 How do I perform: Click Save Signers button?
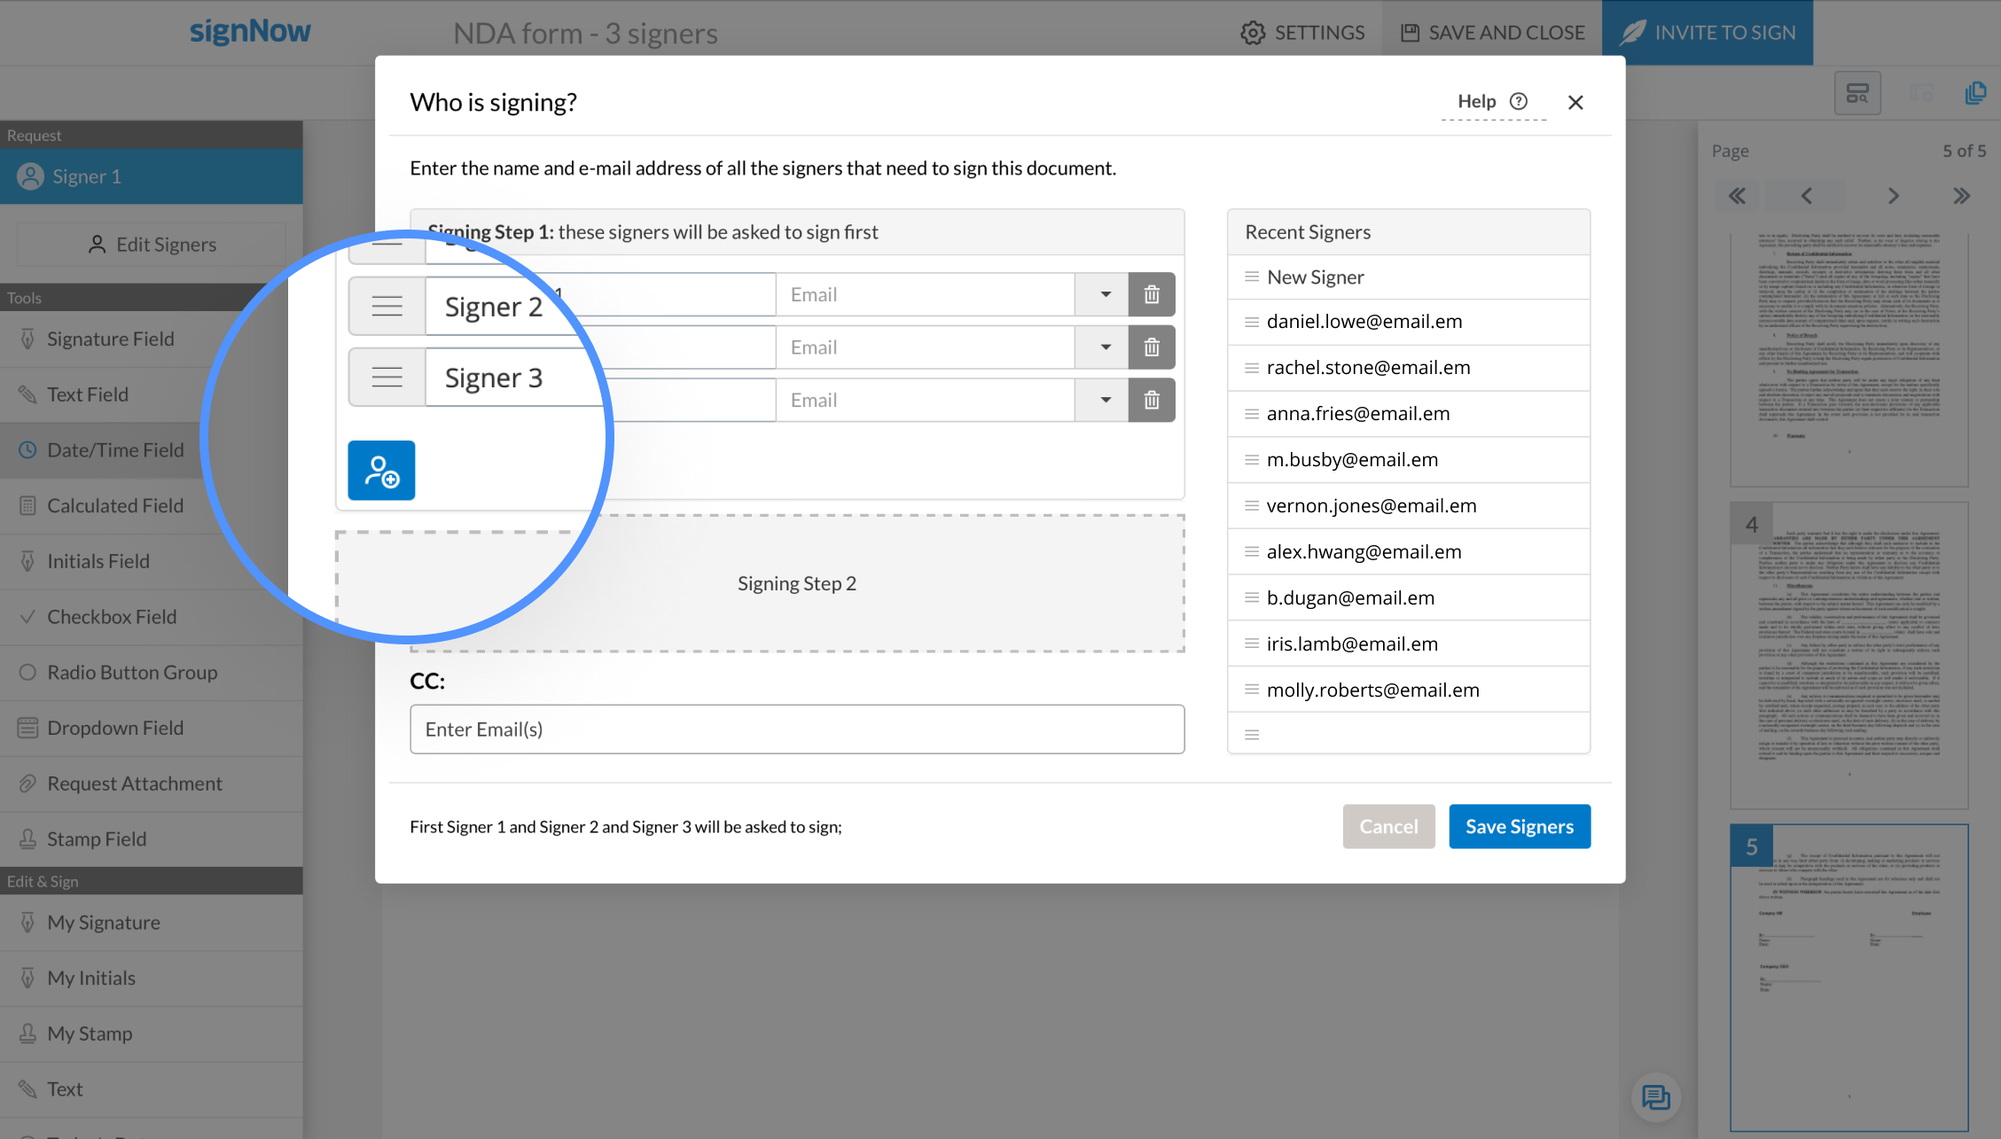click(x=1519, y=824)
